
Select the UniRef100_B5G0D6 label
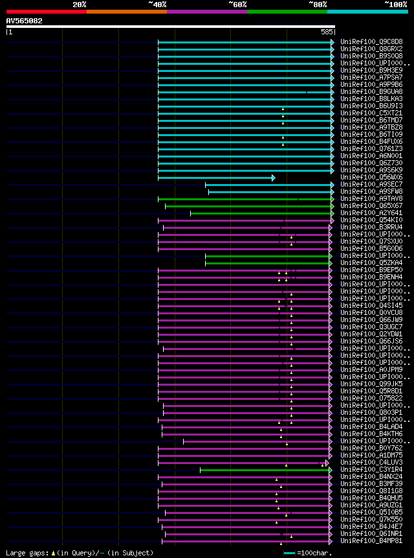[x=371, y=248]
